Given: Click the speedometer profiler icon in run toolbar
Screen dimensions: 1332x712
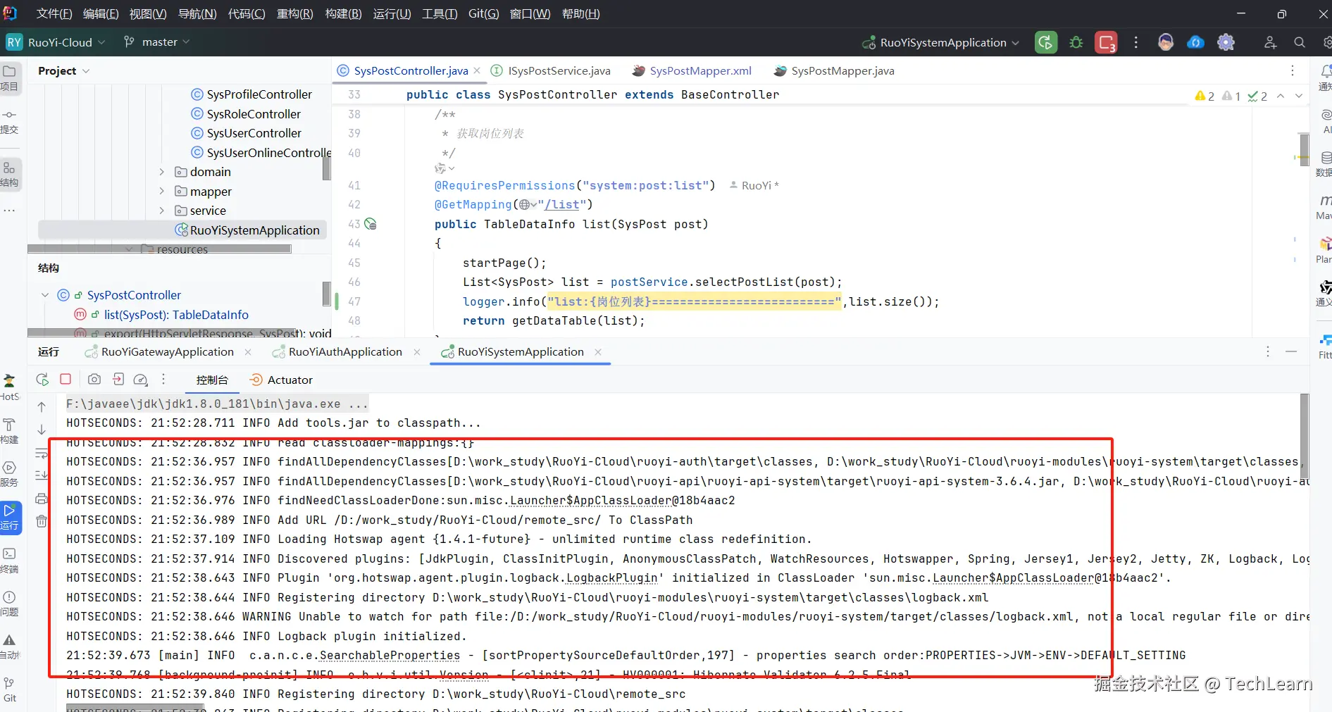Looking at the screenshot, I should [x=141, y=380].
